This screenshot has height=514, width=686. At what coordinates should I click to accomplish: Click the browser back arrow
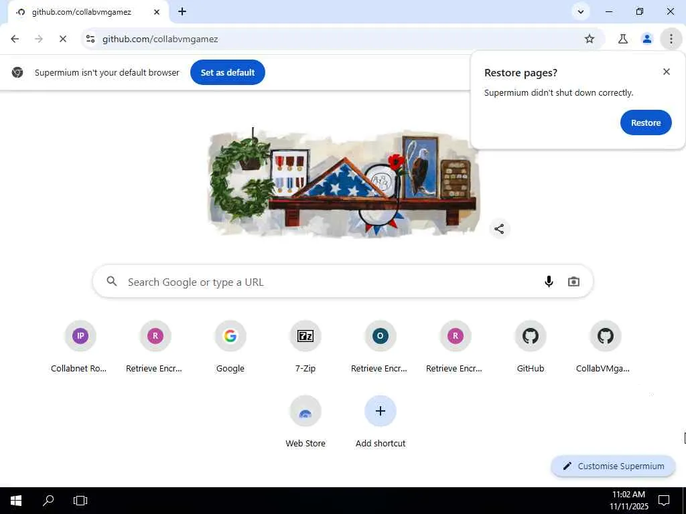pyautogui.click(x=15, y=39)
